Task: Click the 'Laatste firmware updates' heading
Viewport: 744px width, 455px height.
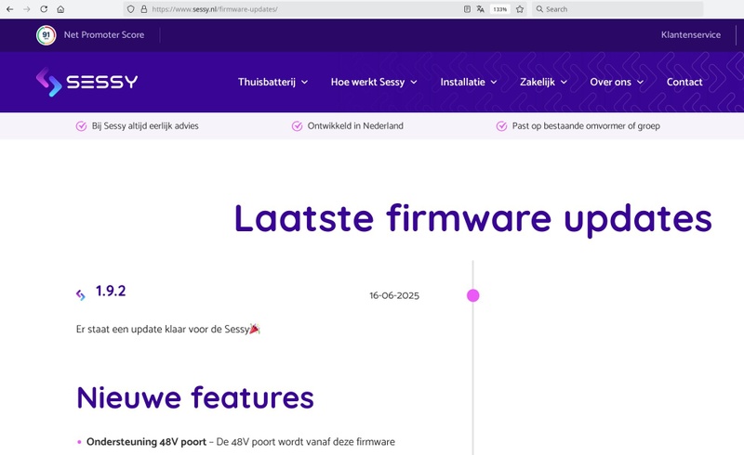Action: (473, 218)
